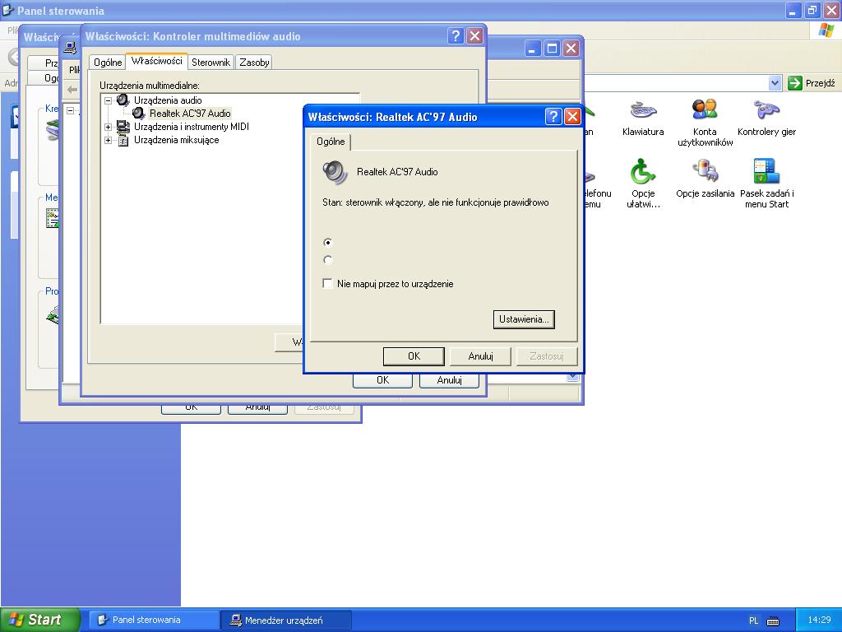Select the first unlabeled radio button
This screenshot has width=842, height=632.
click(x=327, y=243)
